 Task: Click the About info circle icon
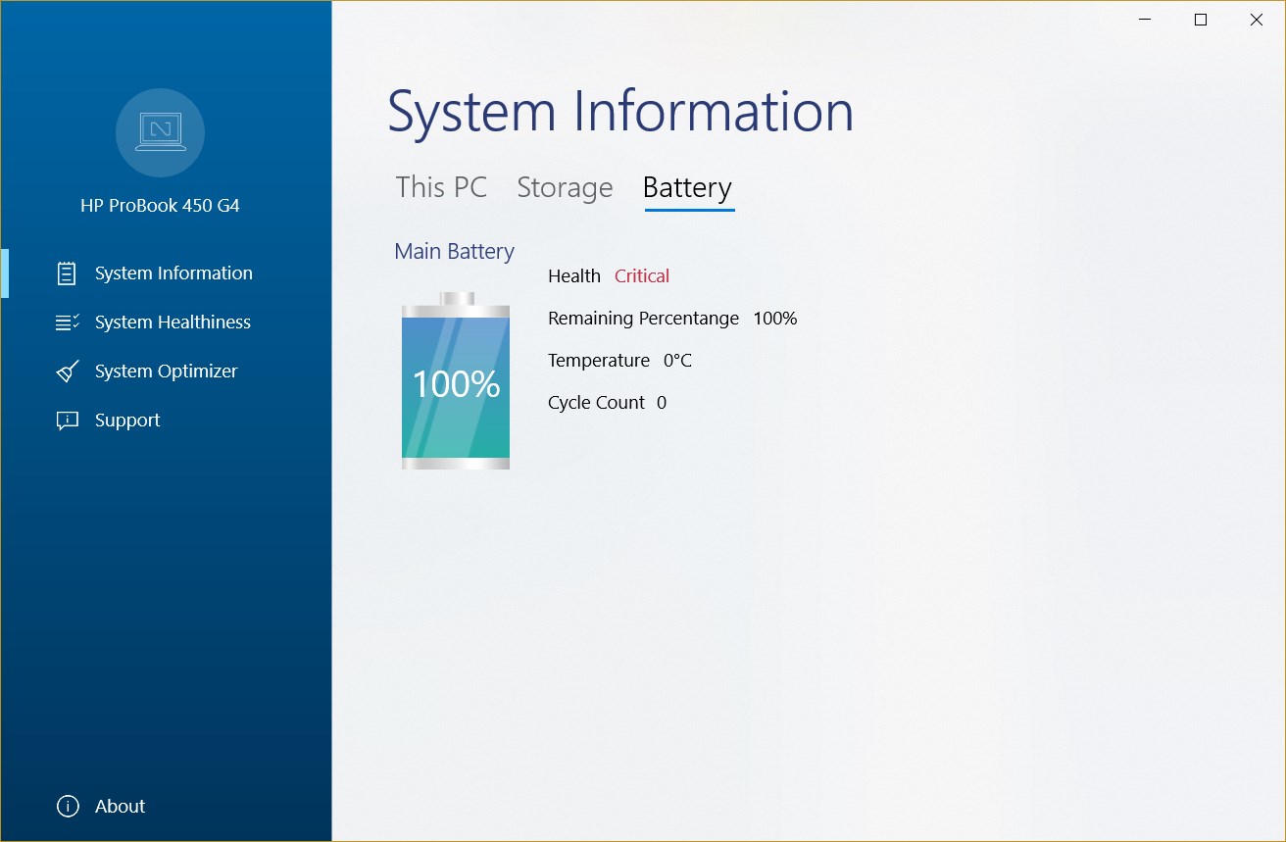click(68, 807)
